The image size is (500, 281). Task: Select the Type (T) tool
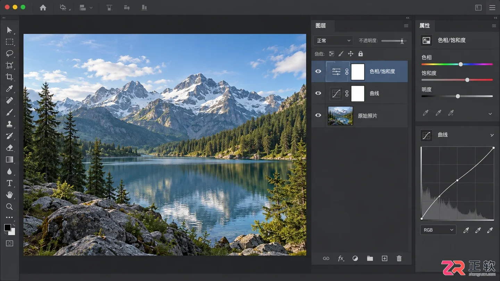pos(9,183)
